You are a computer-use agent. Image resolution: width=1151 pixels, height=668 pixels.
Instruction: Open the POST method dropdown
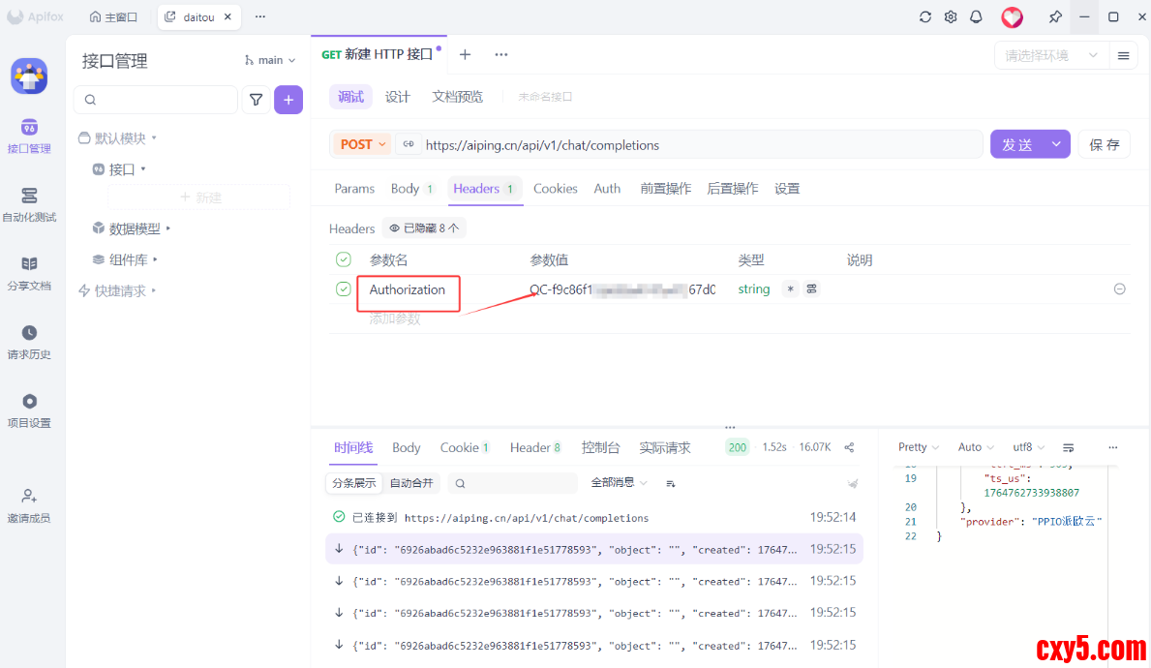pyautogui.click(x=362, y=144)
